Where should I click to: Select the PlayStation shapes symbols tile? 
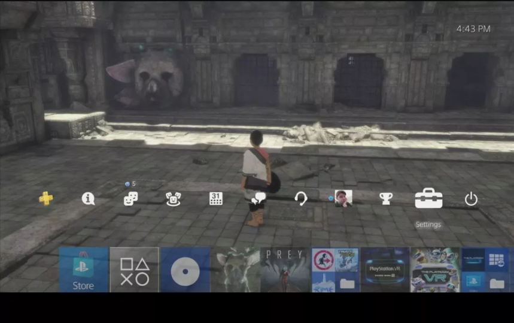(x=135, y=270)
